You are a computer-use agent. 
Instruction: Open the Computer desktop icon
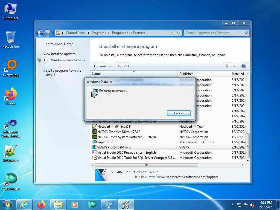point(11,11)
